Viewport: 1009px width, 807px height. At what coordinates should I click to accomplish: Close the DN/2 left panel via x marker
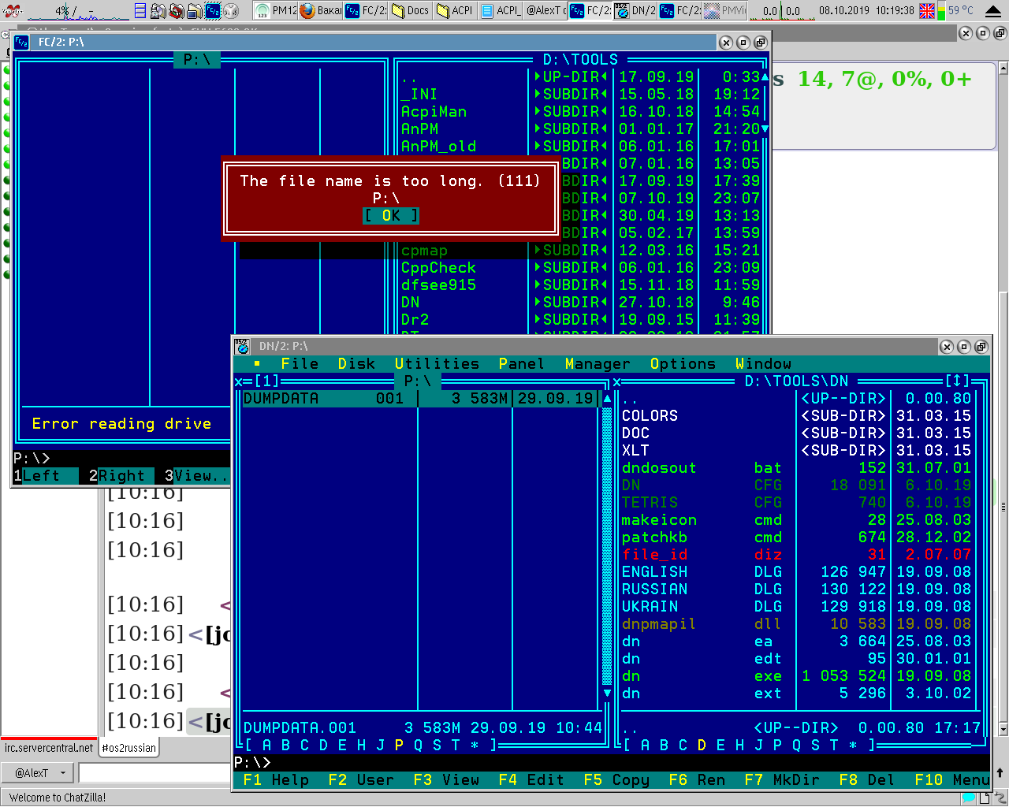[238, 381]
